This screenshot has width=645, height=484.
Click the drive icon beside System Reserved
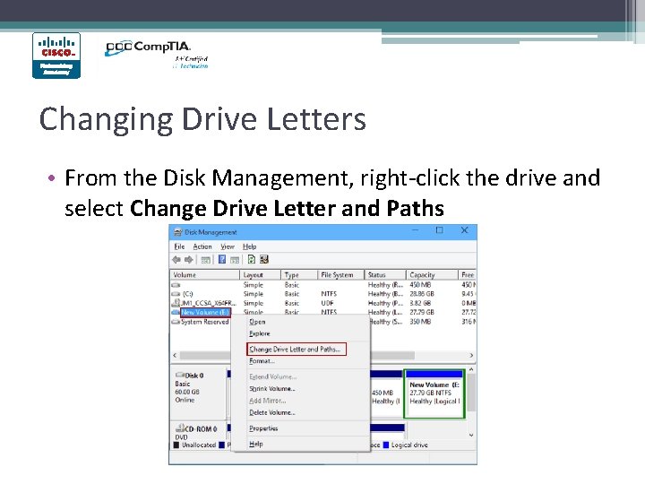point(176,322)
